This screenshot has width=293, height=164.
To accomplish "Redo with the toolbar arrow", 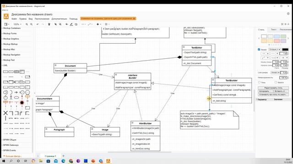I will 43,24.
